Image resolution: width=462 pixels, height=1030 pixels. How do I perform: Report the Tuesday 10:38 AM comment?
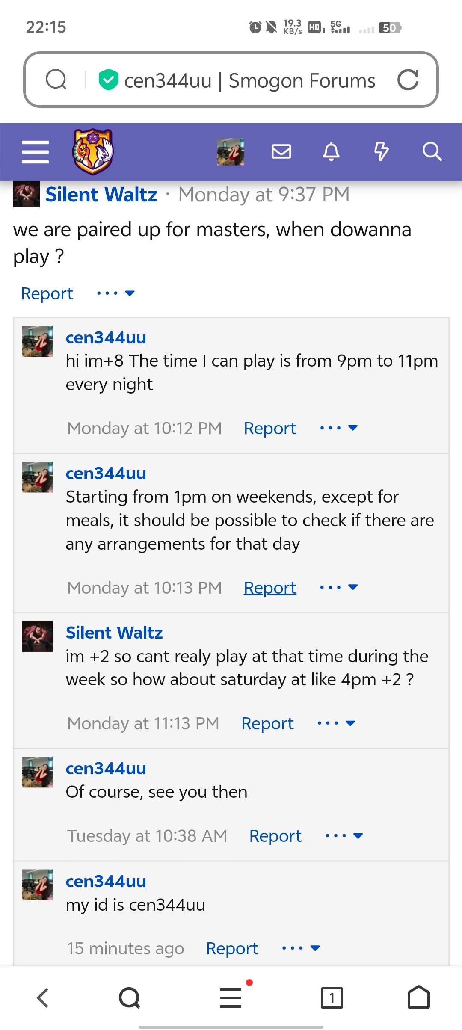[275, 836]
